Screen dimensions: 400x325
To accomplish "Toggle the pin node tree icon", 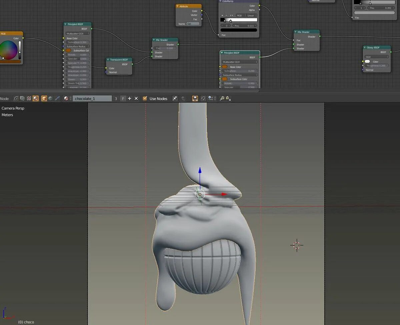I will click(175, 98).
